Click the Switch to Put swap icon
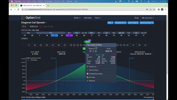This screenshot has width=177, height=100. click(x=87, y=67)
